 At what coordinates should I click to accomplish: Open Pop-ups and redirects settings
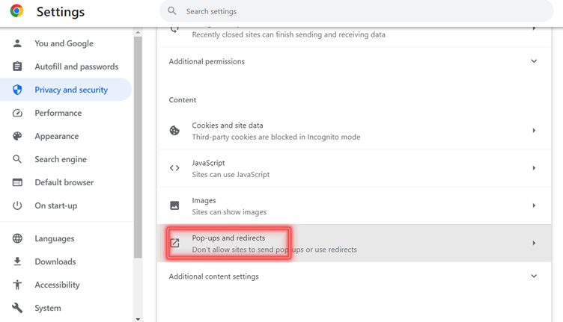(x=354, y=244)
